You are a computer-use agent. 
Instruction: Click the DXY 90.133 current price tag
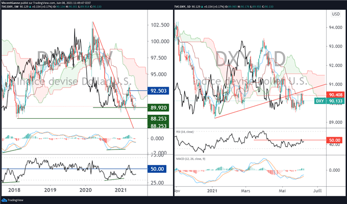click(329, 101)
